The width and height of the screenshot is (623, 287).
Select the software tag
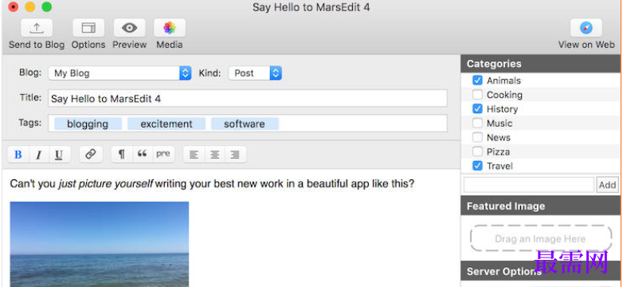click(x=245, y=124)
